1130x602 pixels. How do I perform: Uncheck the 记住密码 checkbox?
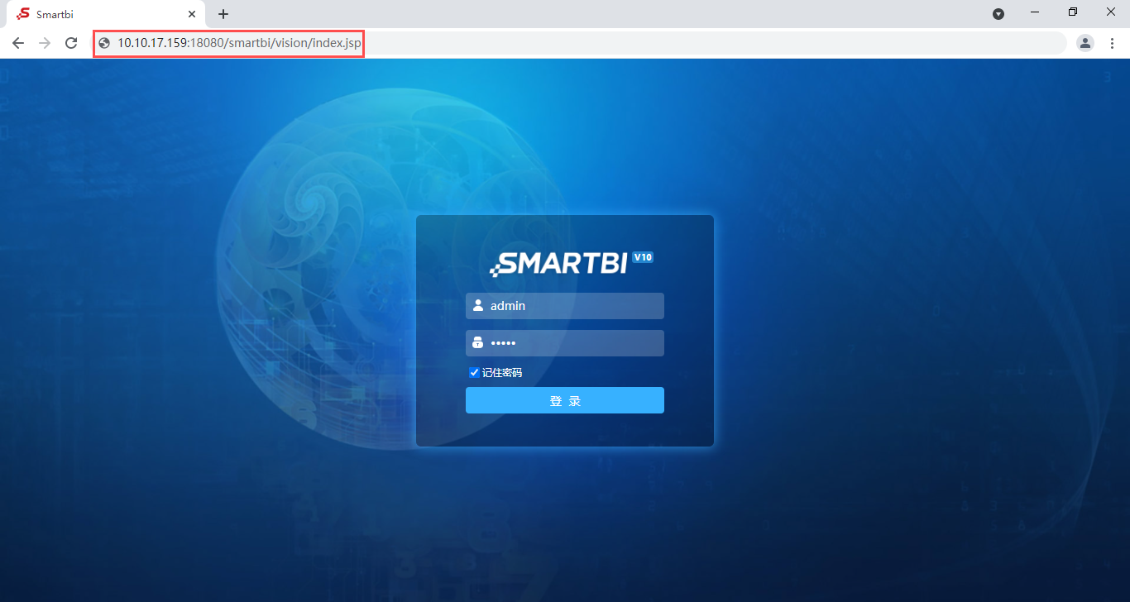(474, 373)
